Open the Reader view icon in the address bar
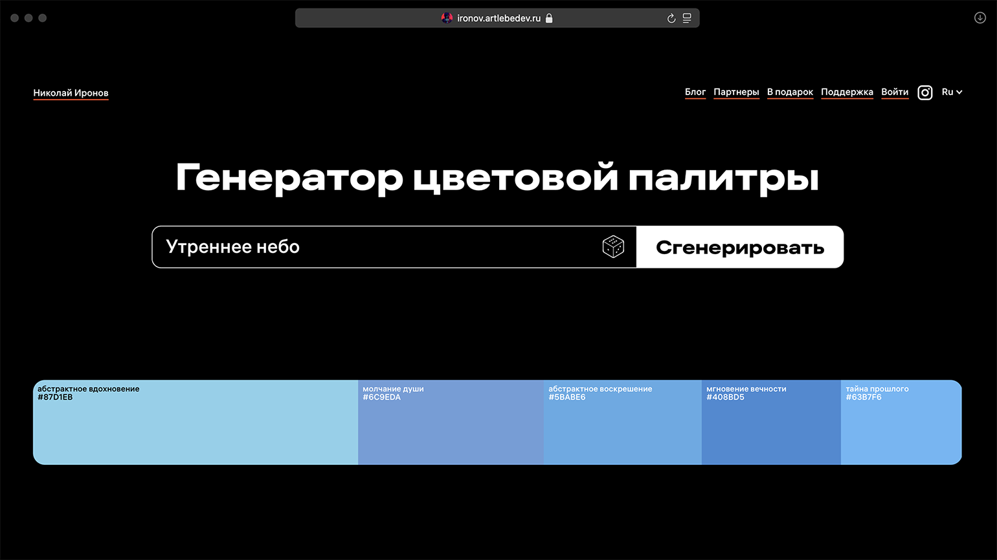Screen dimensions: 997x560 pos(687,18)
